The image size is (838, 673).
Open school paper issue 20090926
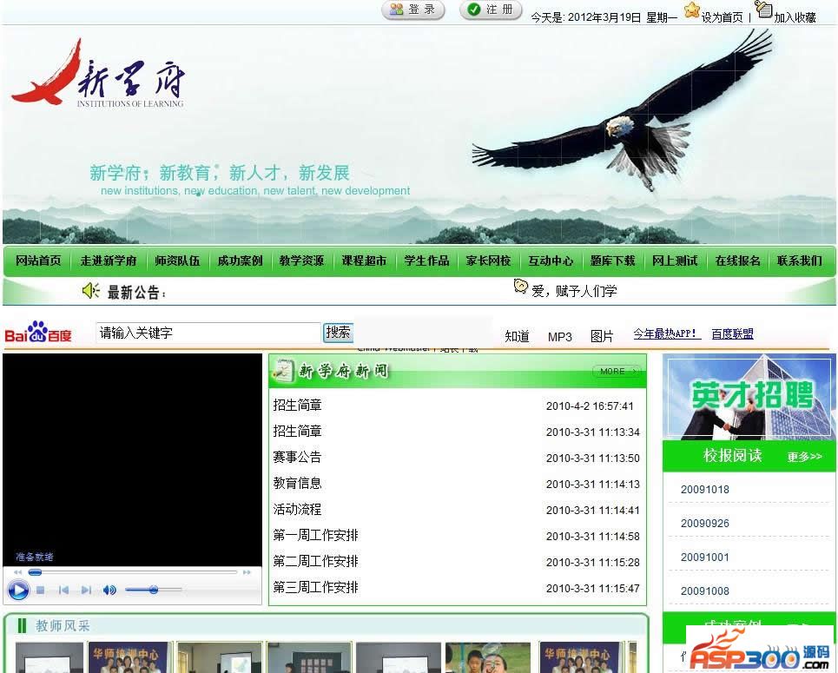[x=705, y=524]
